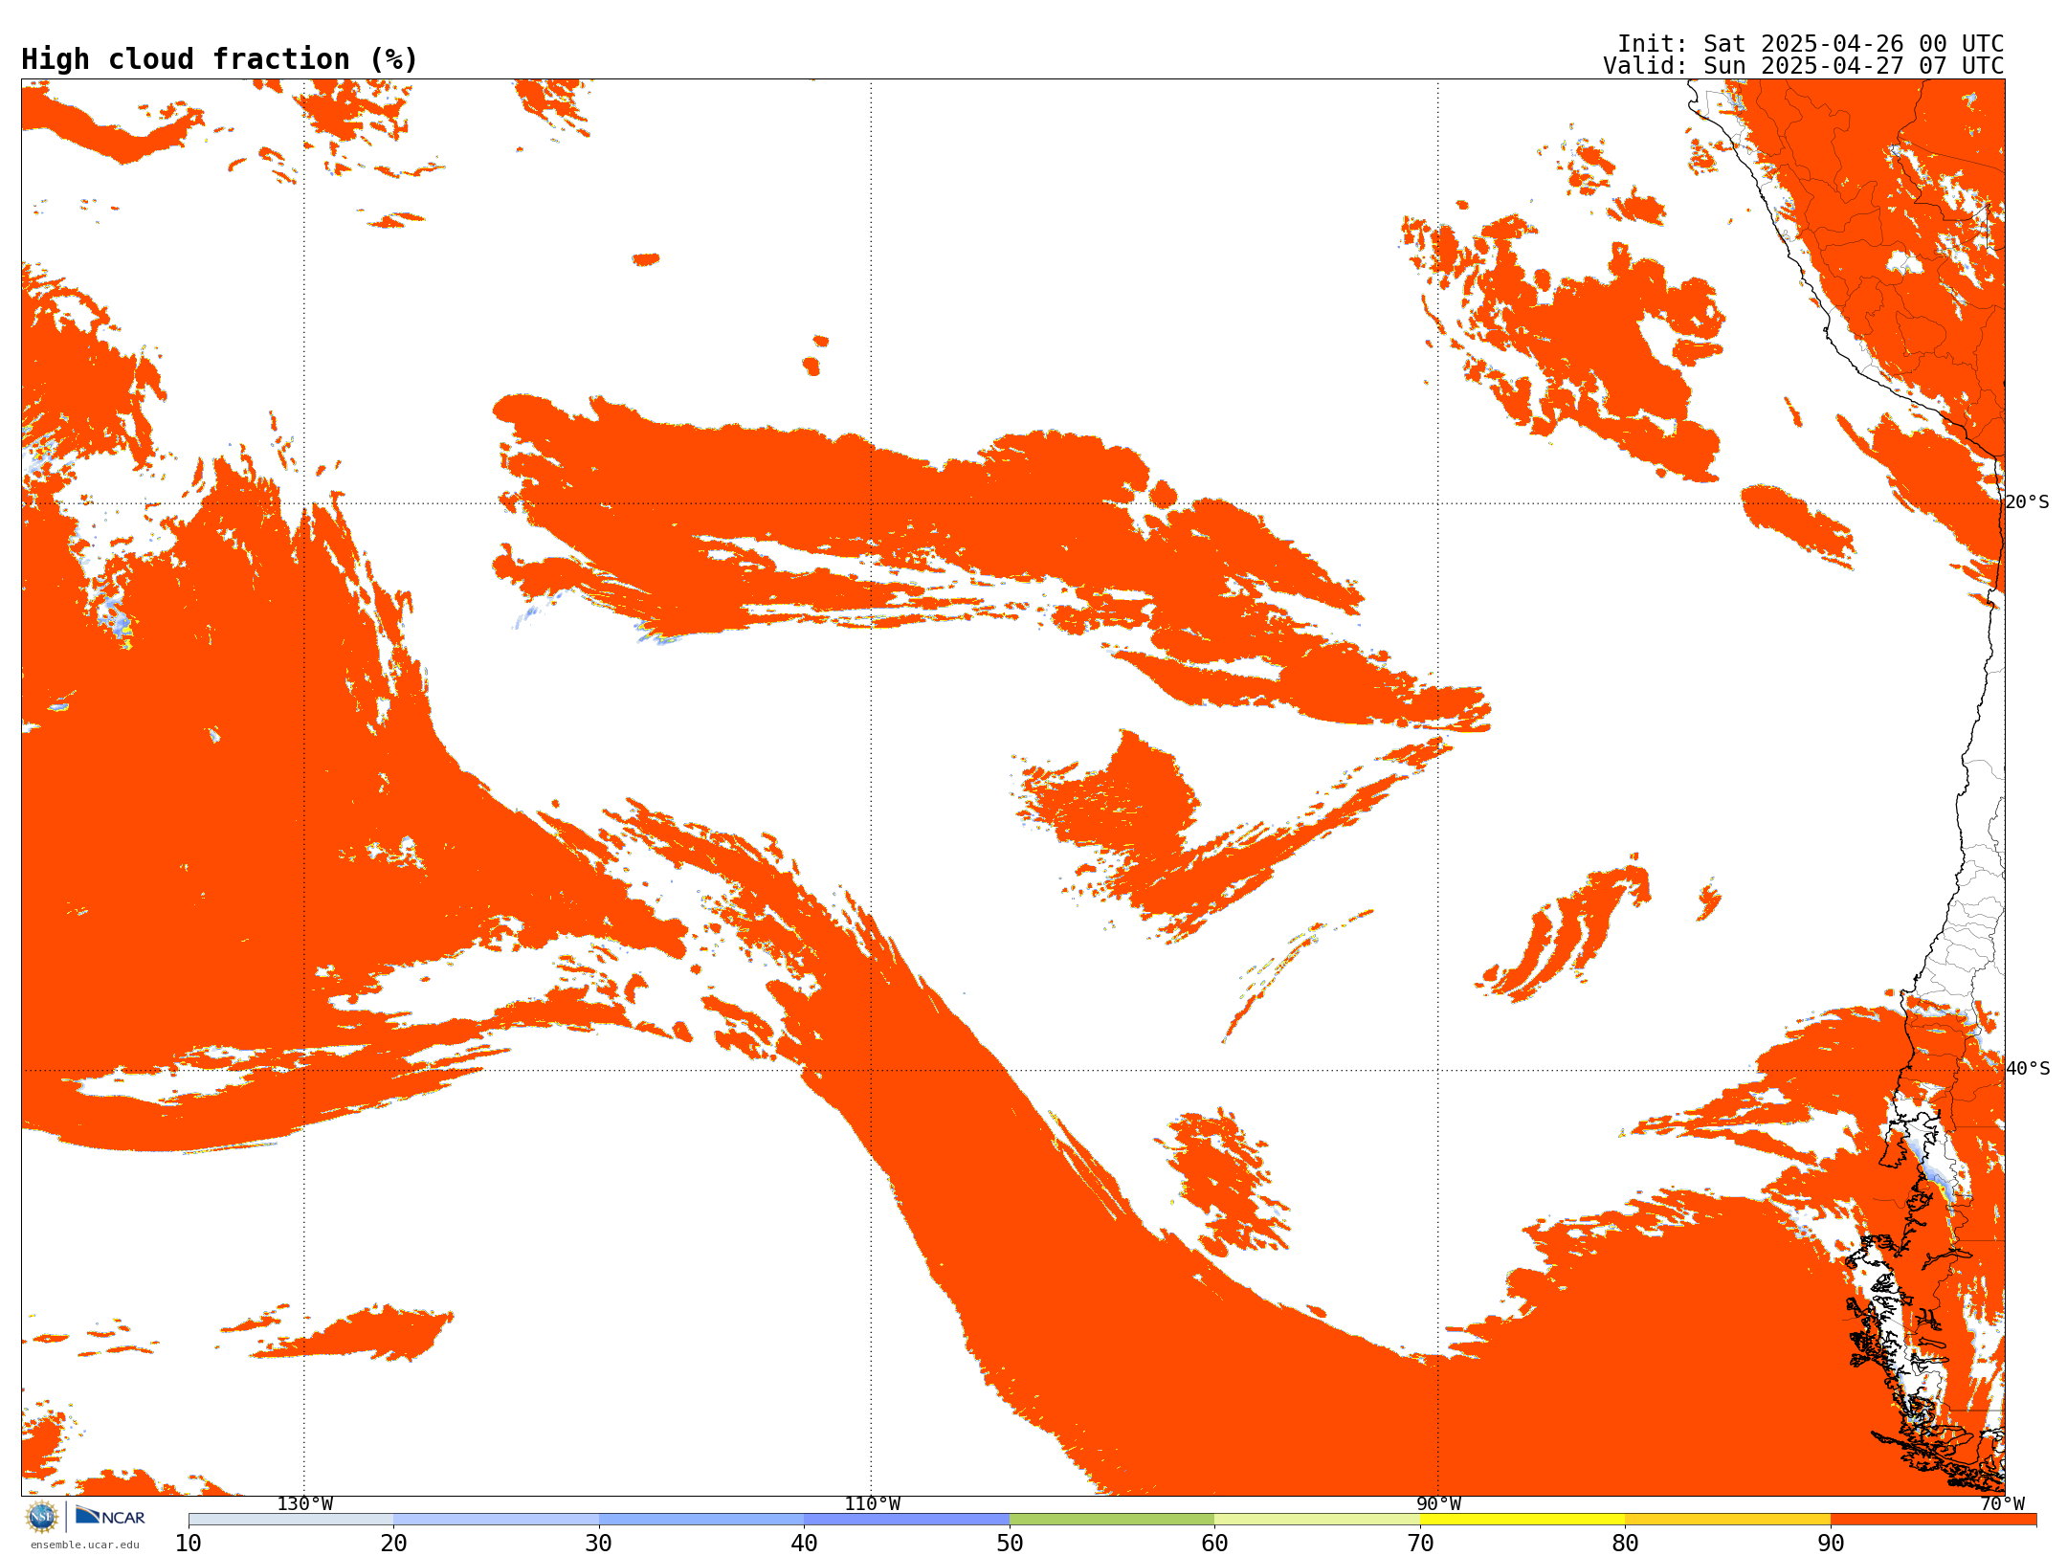Click the 20-30 light blue colorbar segment
The height and width of the screenshot is (1556, 2067).
[x=496, y=1520]
